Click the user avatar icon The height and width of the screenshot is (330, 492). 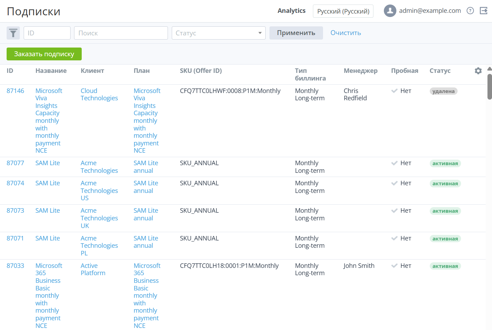coord(390,11)
